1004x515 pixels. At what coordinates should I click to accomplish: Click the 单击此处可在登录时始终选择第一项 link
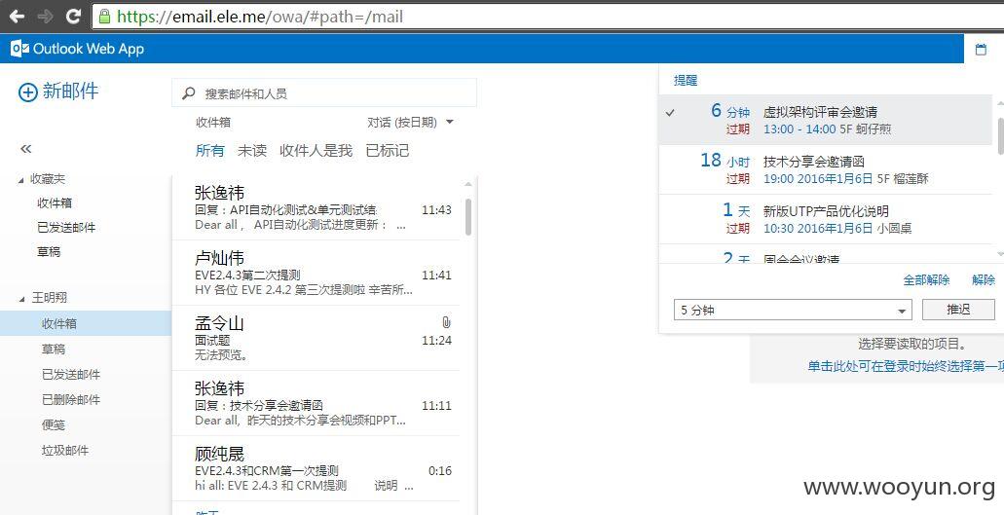coord(906,367)
